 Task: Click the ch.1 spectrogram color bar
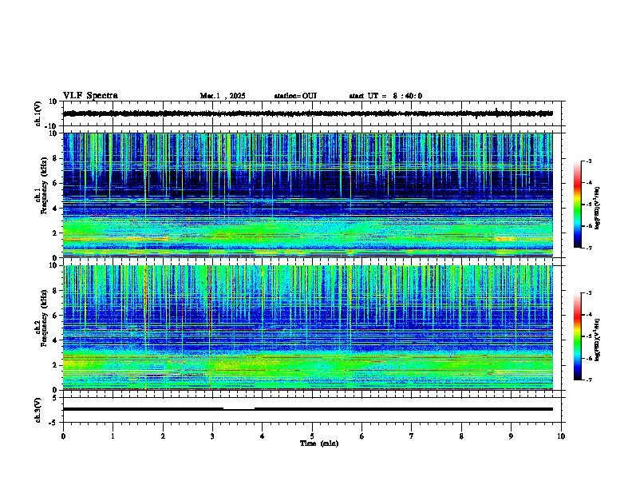(x=578, y=205)
